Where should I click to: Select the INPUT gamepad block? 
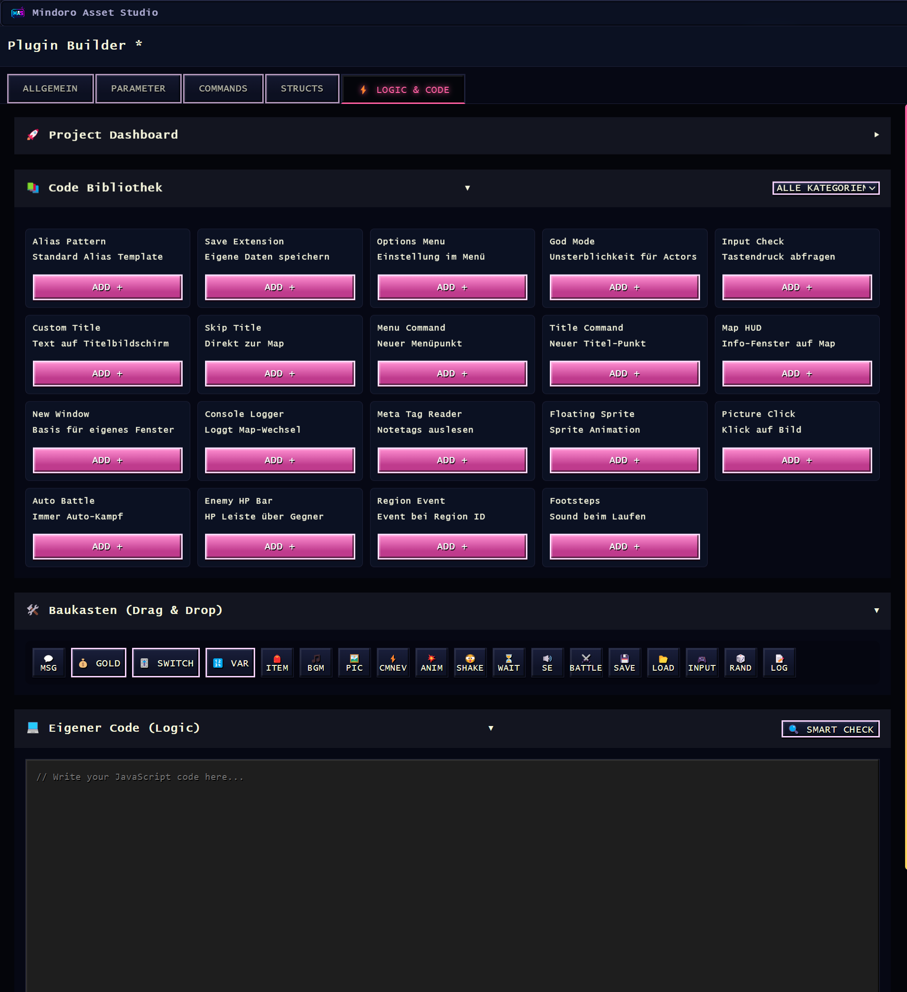702,663
